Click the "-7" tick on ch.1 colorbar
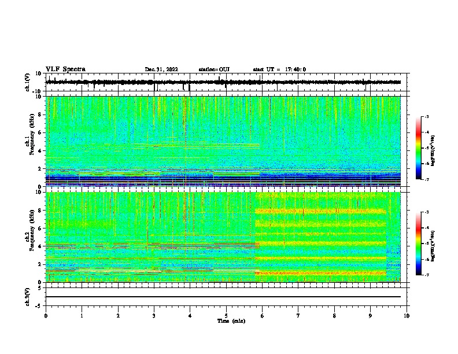 (426, 179)
